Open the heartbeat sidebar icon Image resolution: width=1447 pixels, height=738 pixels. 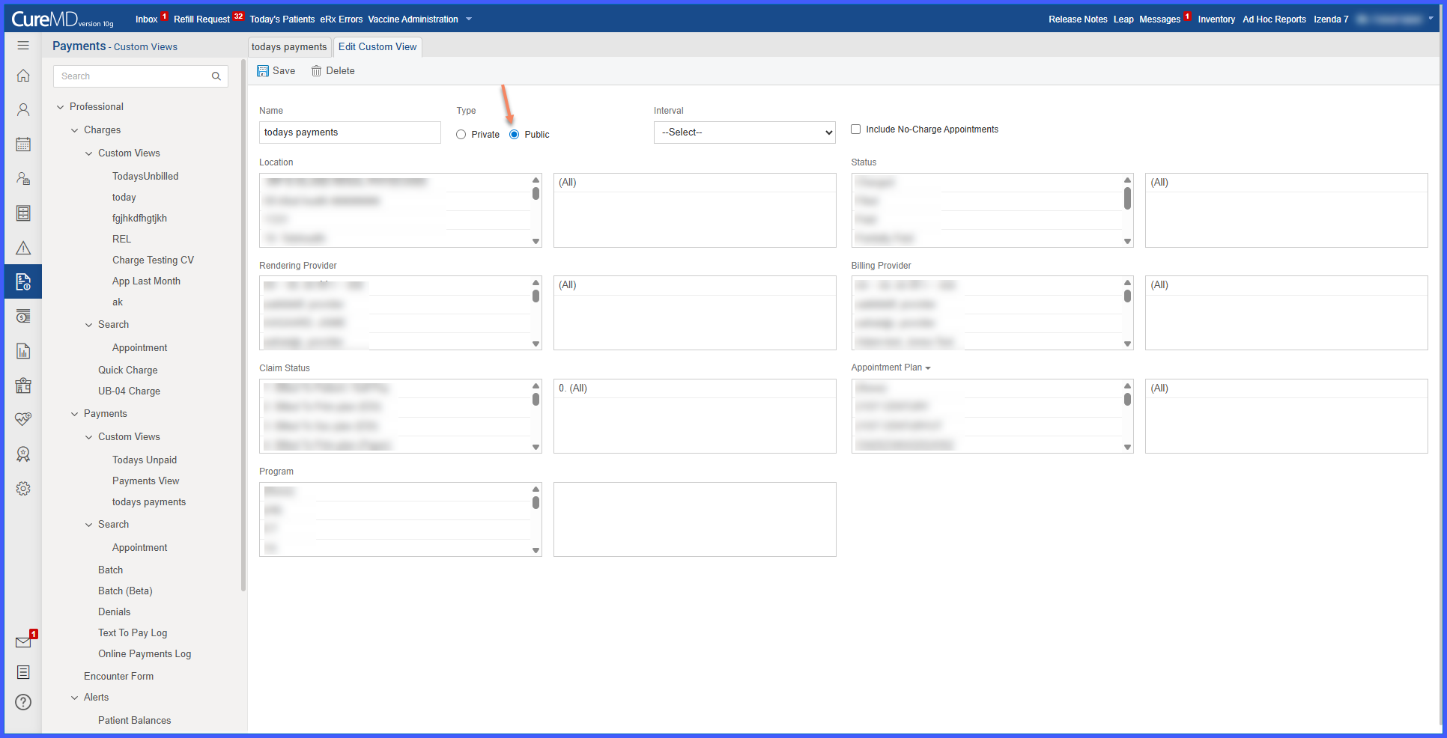coord(23,419)
